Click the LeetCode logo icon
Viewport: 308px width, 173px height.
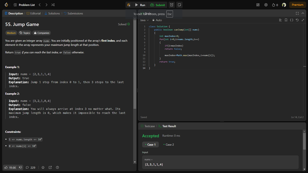click(x=6, y=5)
